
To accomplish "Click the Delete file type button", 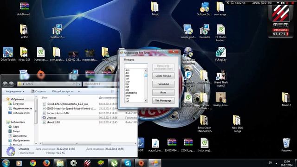I will [x=163, y=76].
